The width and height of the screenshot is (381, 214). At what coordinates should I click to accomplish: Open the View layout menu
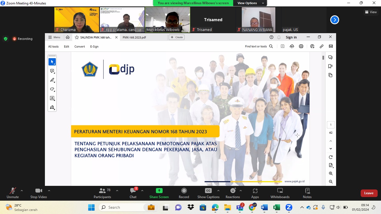pyautogui.click(x=371, y=12)
